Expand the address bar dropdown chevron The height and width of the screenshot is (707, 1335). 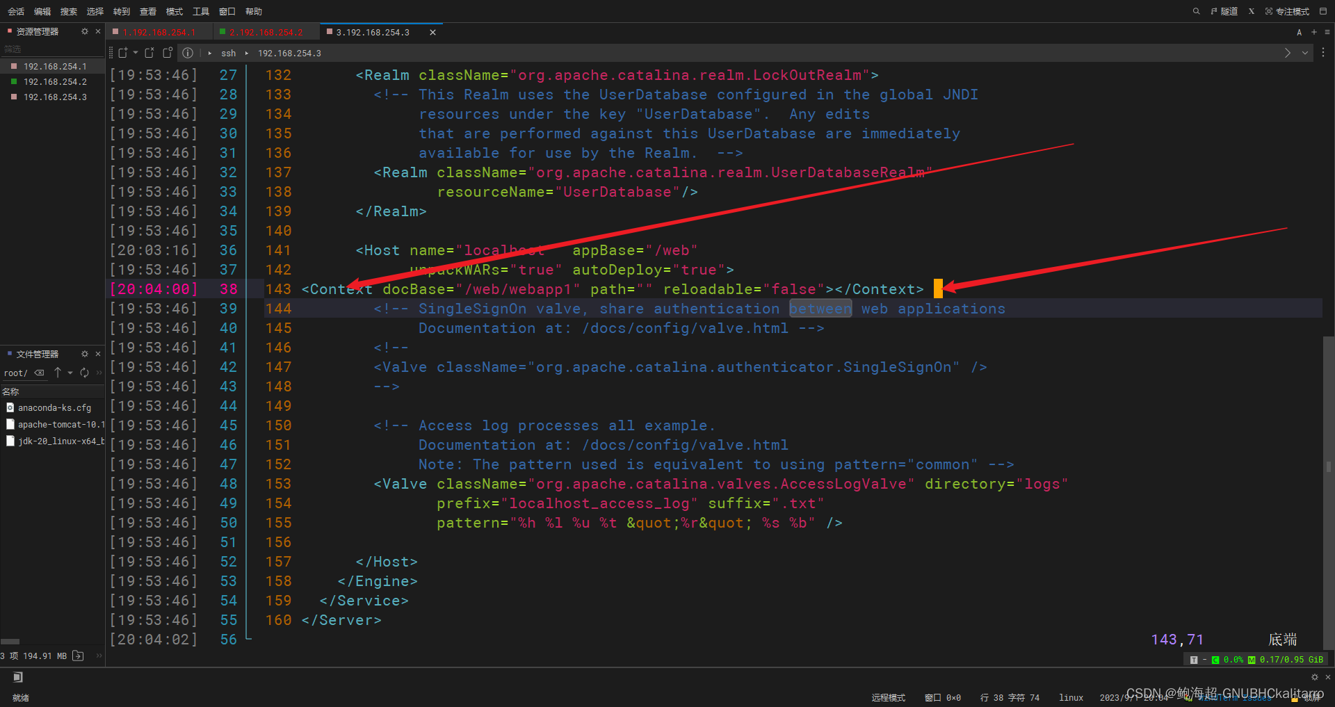(x=1305, y=53)
